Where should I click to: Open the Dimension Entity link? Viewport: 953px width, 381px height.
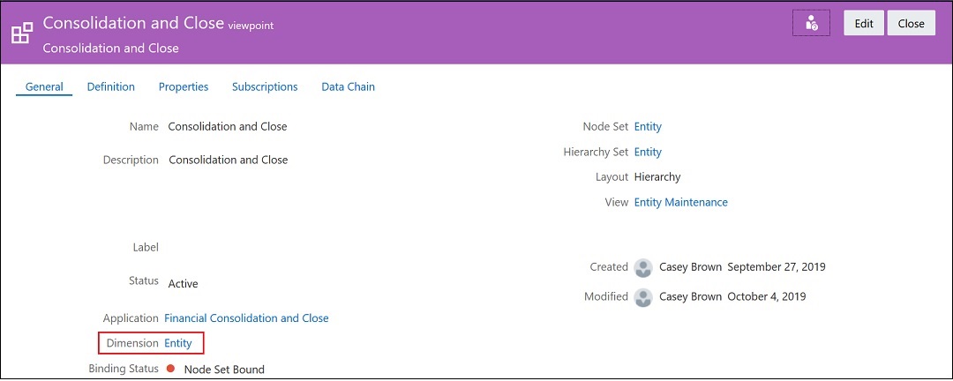(178, 343)
